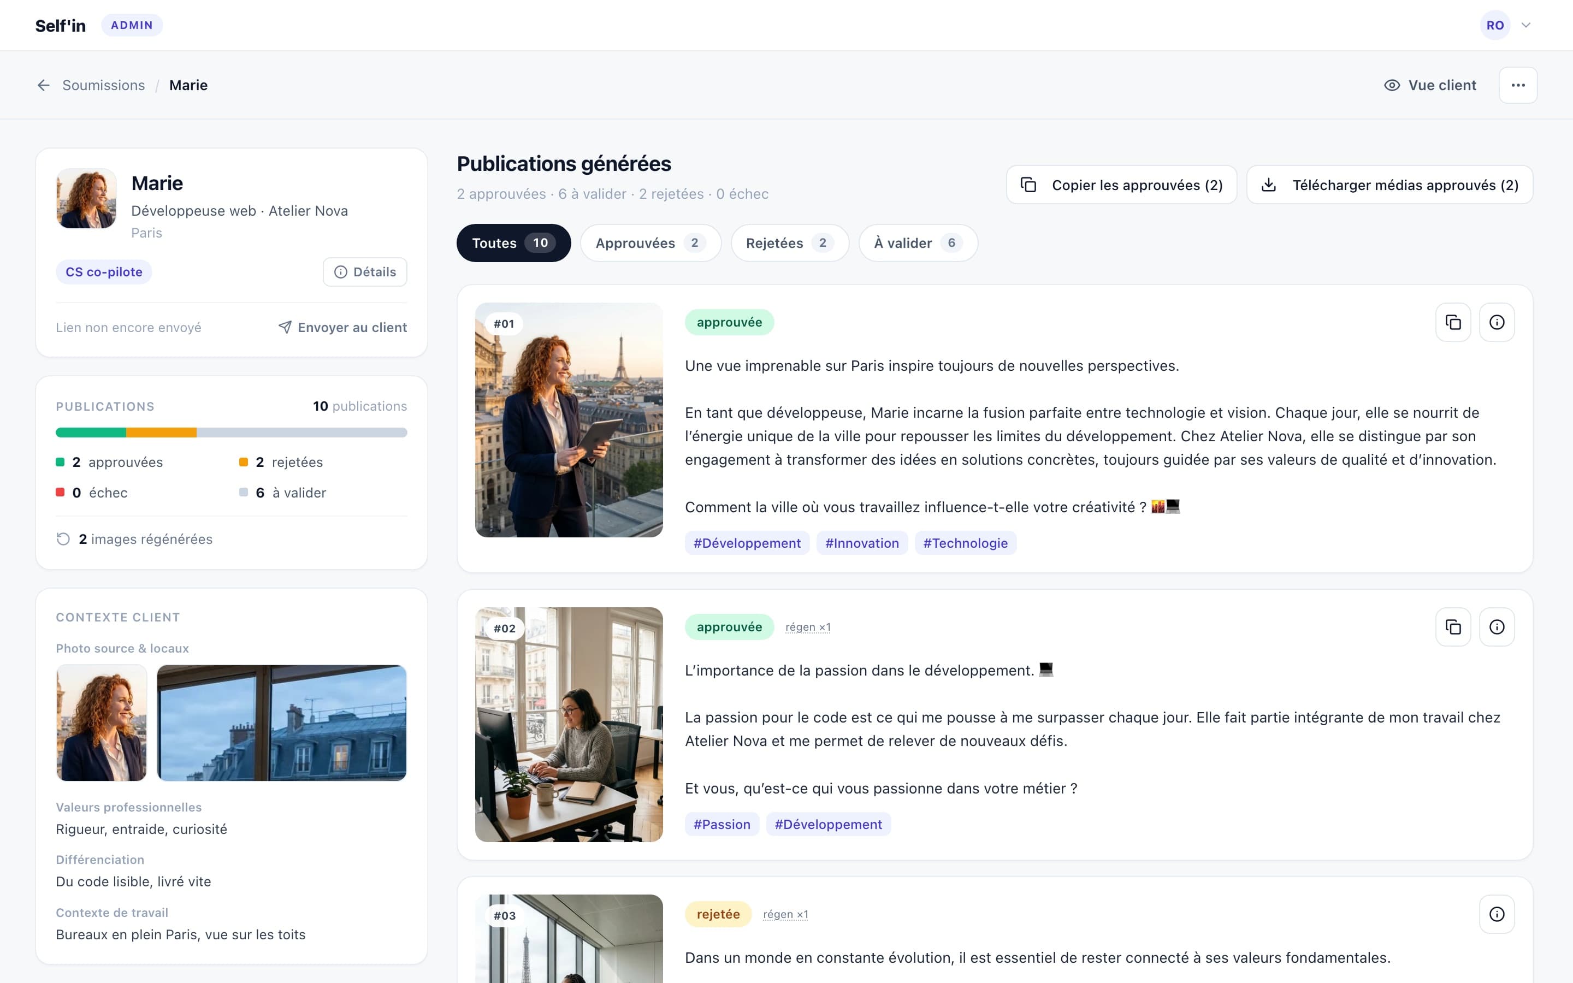1573x983 pixels.
Task: Open Soumissions breadcrumb link
Action: pyautogui.click(x=103, y=85)
